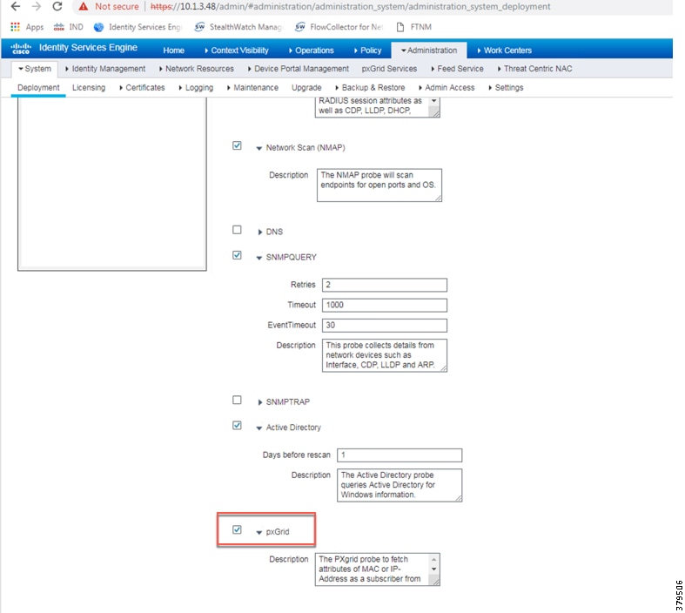685x613 pixels.
Task: Expand the DNS probe section
Action: click(x=260, y=232)
